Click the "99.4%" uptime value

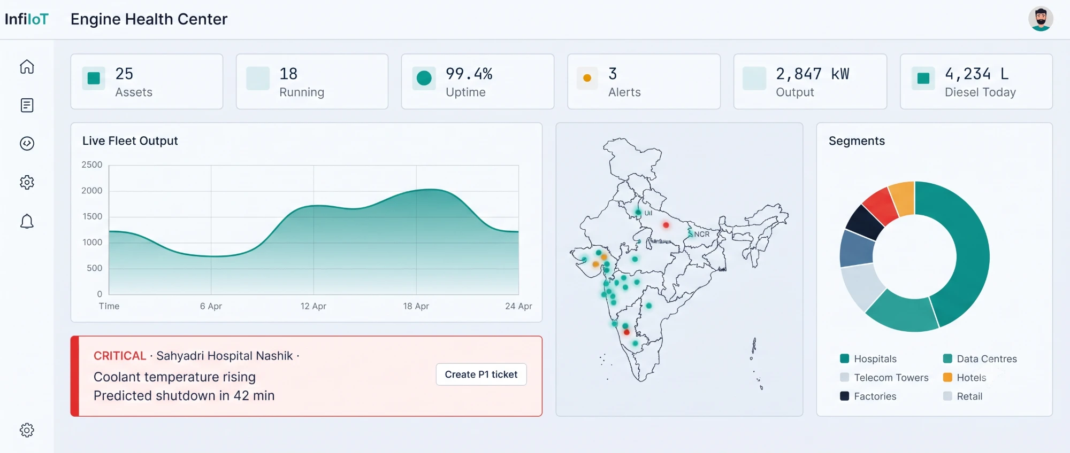coord(469,74)
